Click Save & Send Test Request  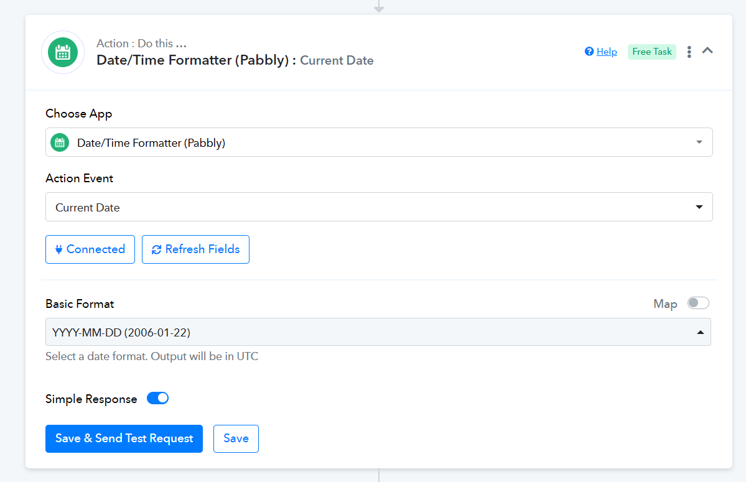(x=124, y=438)
